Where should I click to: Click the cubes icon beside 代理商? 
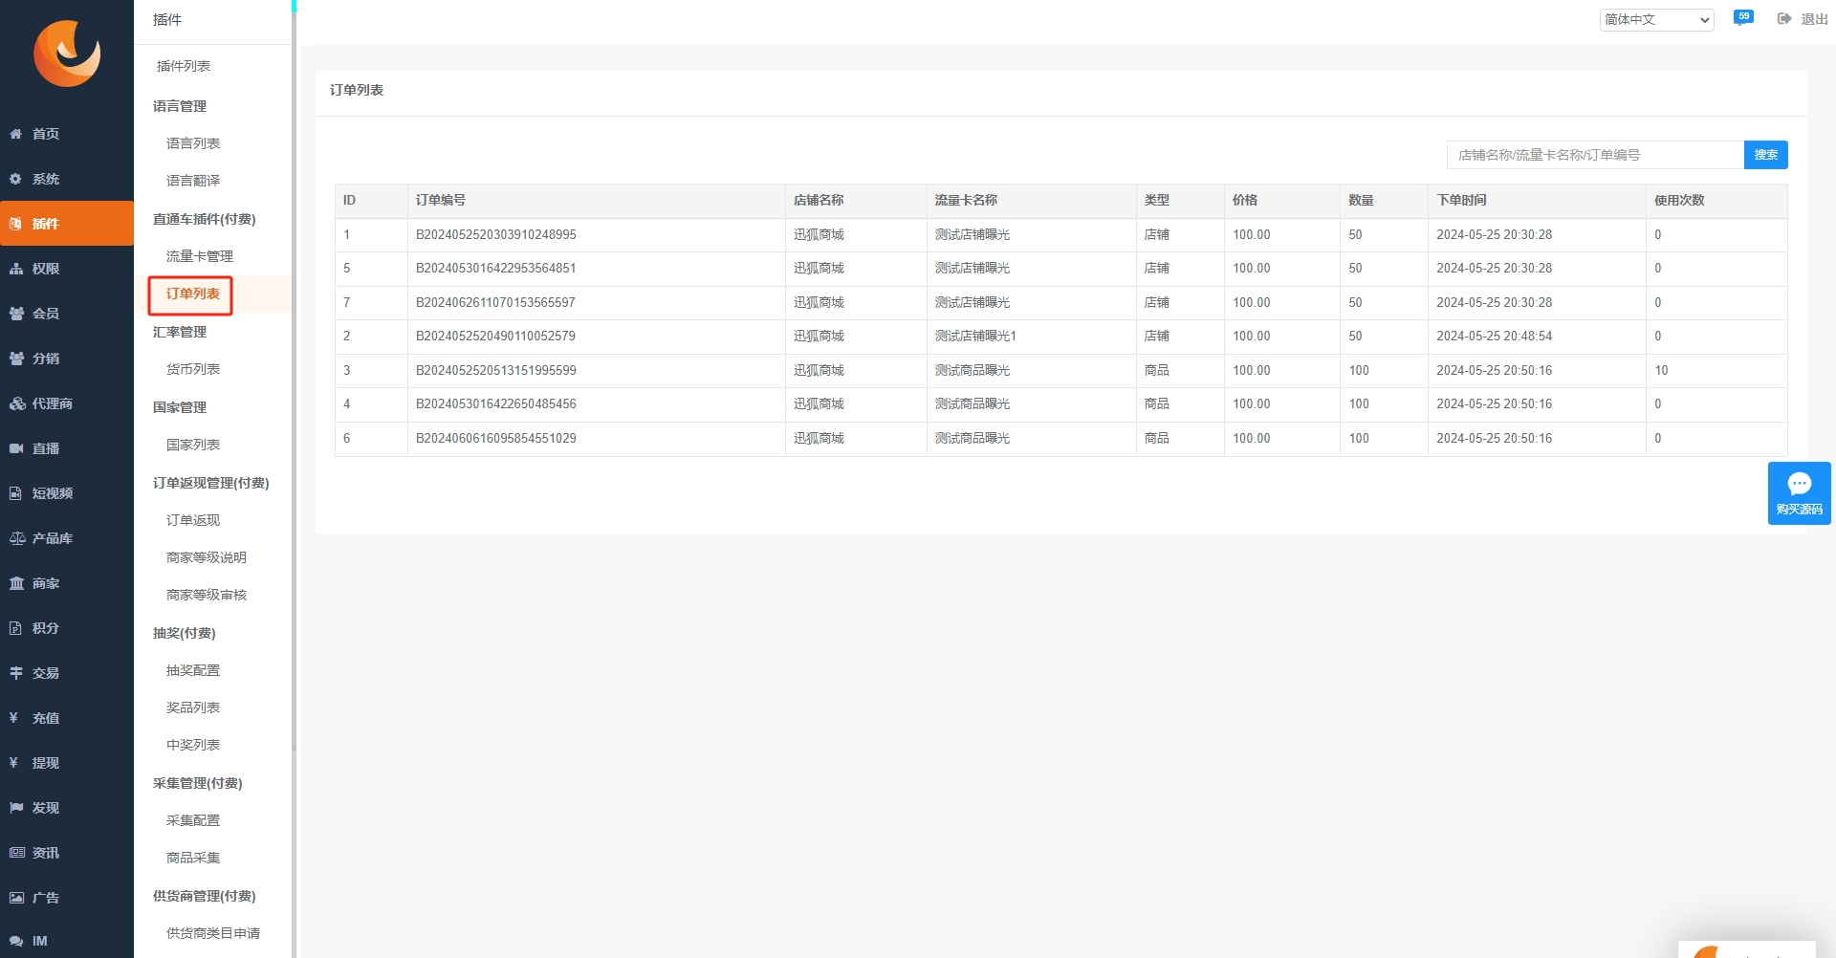click(17, 403)
